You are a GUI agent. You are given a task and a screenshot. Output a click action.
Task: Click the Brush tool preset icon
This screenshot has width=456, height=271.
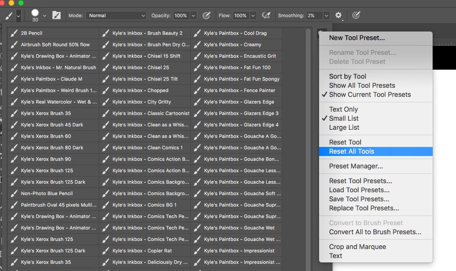[x=9, y=16]
